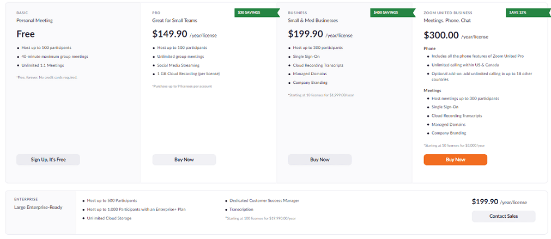Click the Zoom United Business heading
Screen dimensions: 551x239
click(x=448, y=13)
